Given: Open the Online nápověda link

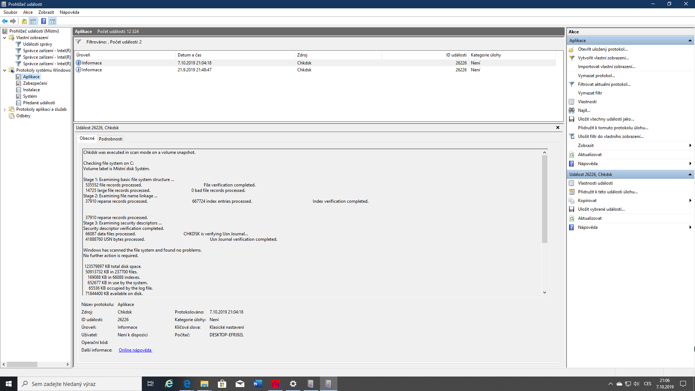Looking at the screenshot, I should [x=135, y=350].
